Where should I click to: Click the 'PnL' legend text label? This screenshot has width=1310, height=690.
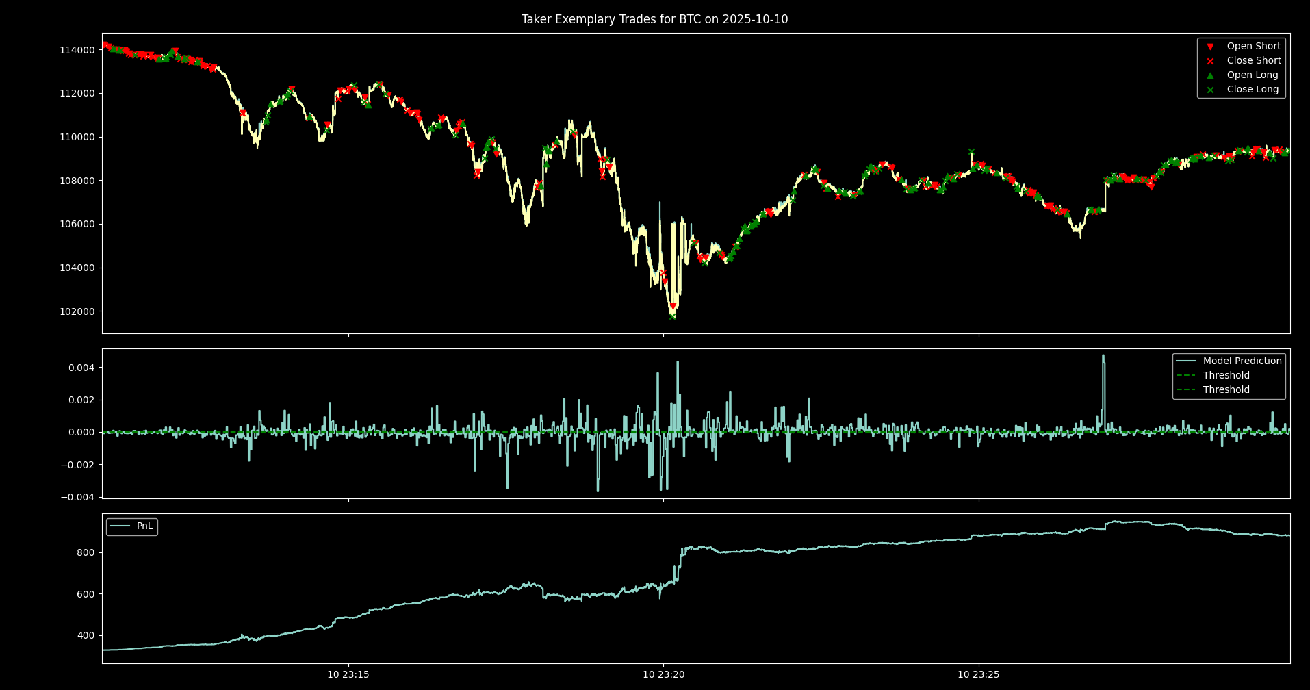[145, 526]
